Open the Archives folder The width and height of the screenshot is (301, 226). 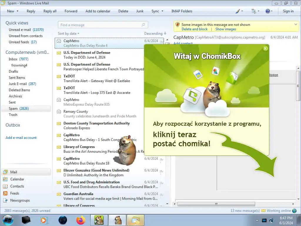[15, 96]
